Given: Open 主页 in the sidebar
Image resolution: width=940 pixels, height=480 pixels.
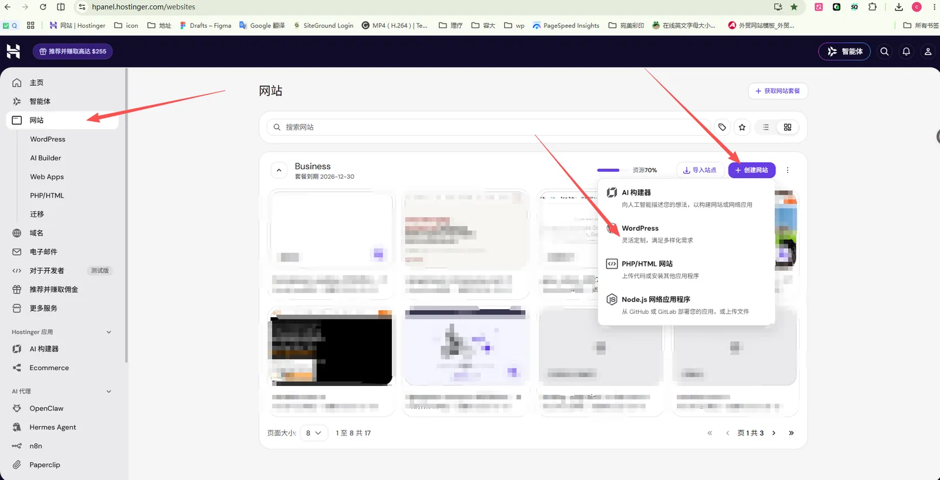Looking at the screenshot, I should pyautogui.click(x=62, y=83).
